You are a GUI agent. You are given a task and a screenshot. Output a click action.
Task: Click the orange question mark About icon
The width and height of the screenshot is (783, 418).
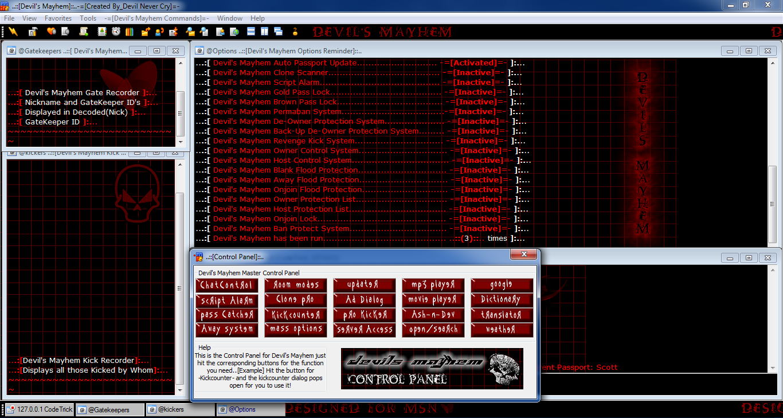pos(295,32)
